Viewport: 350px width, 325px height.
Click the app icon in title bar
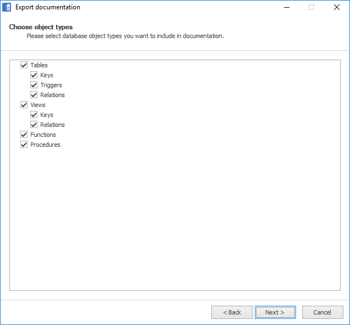[7, 8]
